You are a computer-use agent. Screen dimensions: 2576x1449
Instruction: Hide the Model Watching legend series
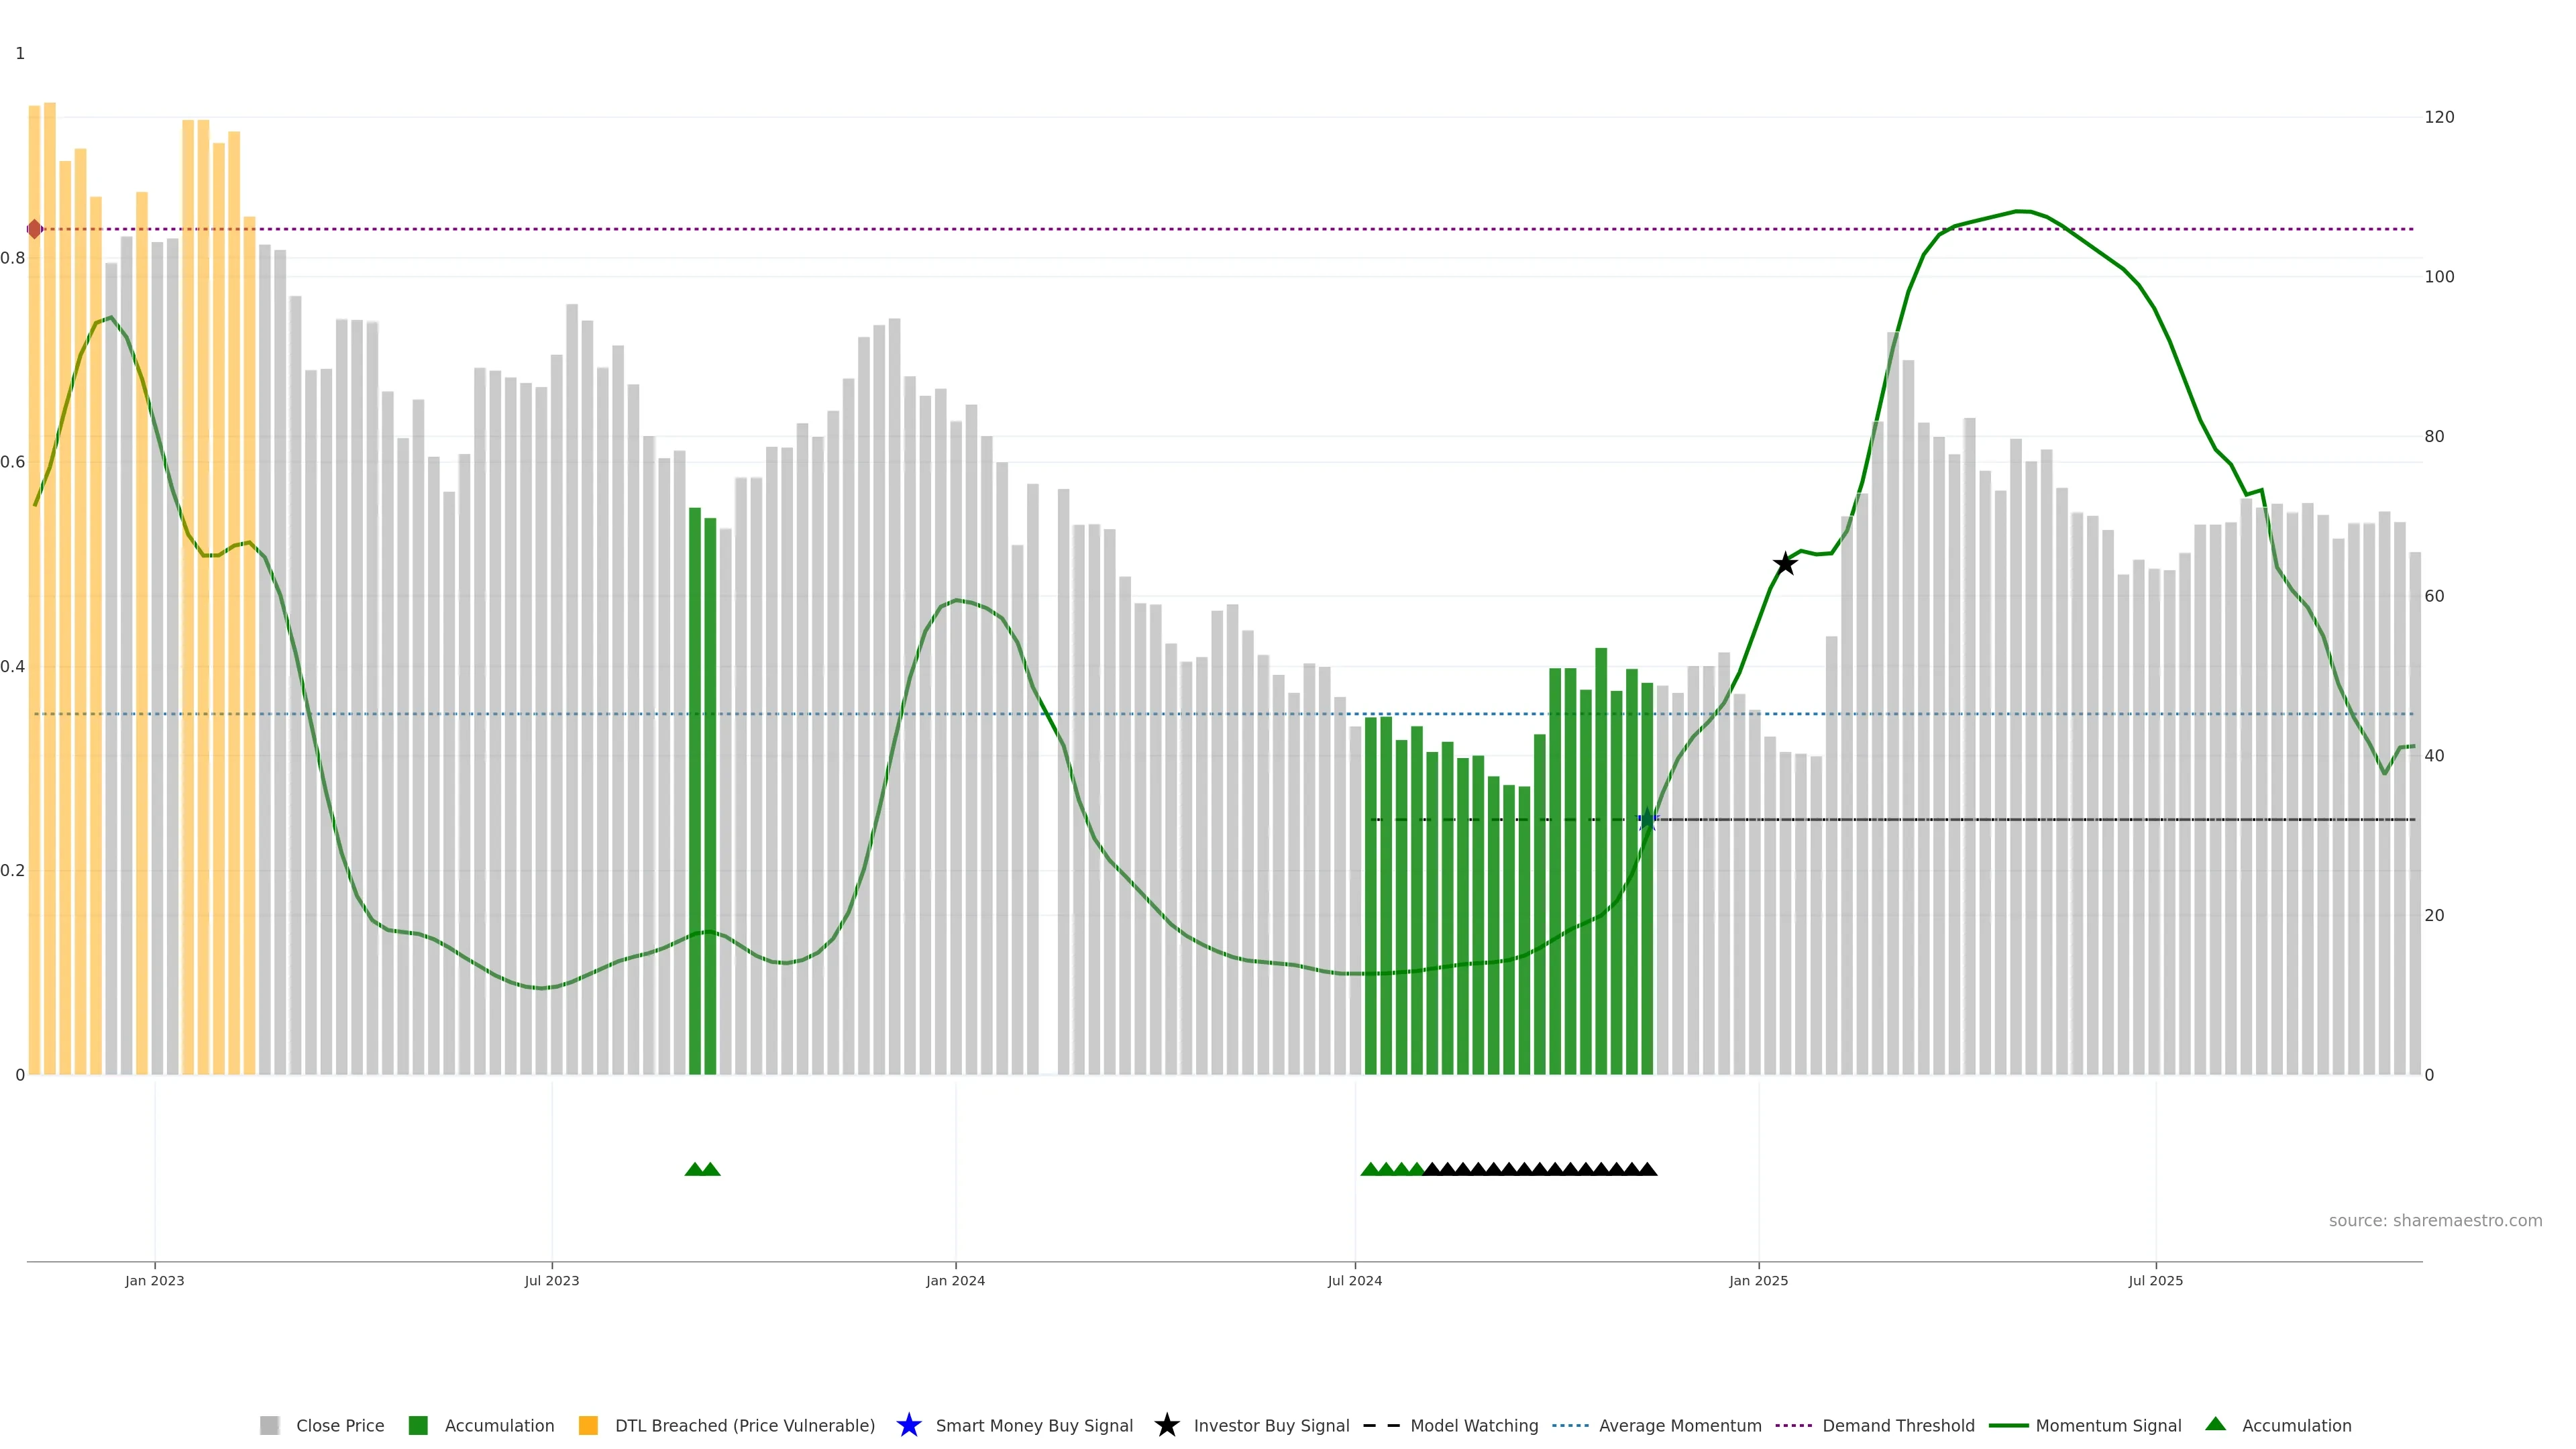click(x=1473, y=1425)
